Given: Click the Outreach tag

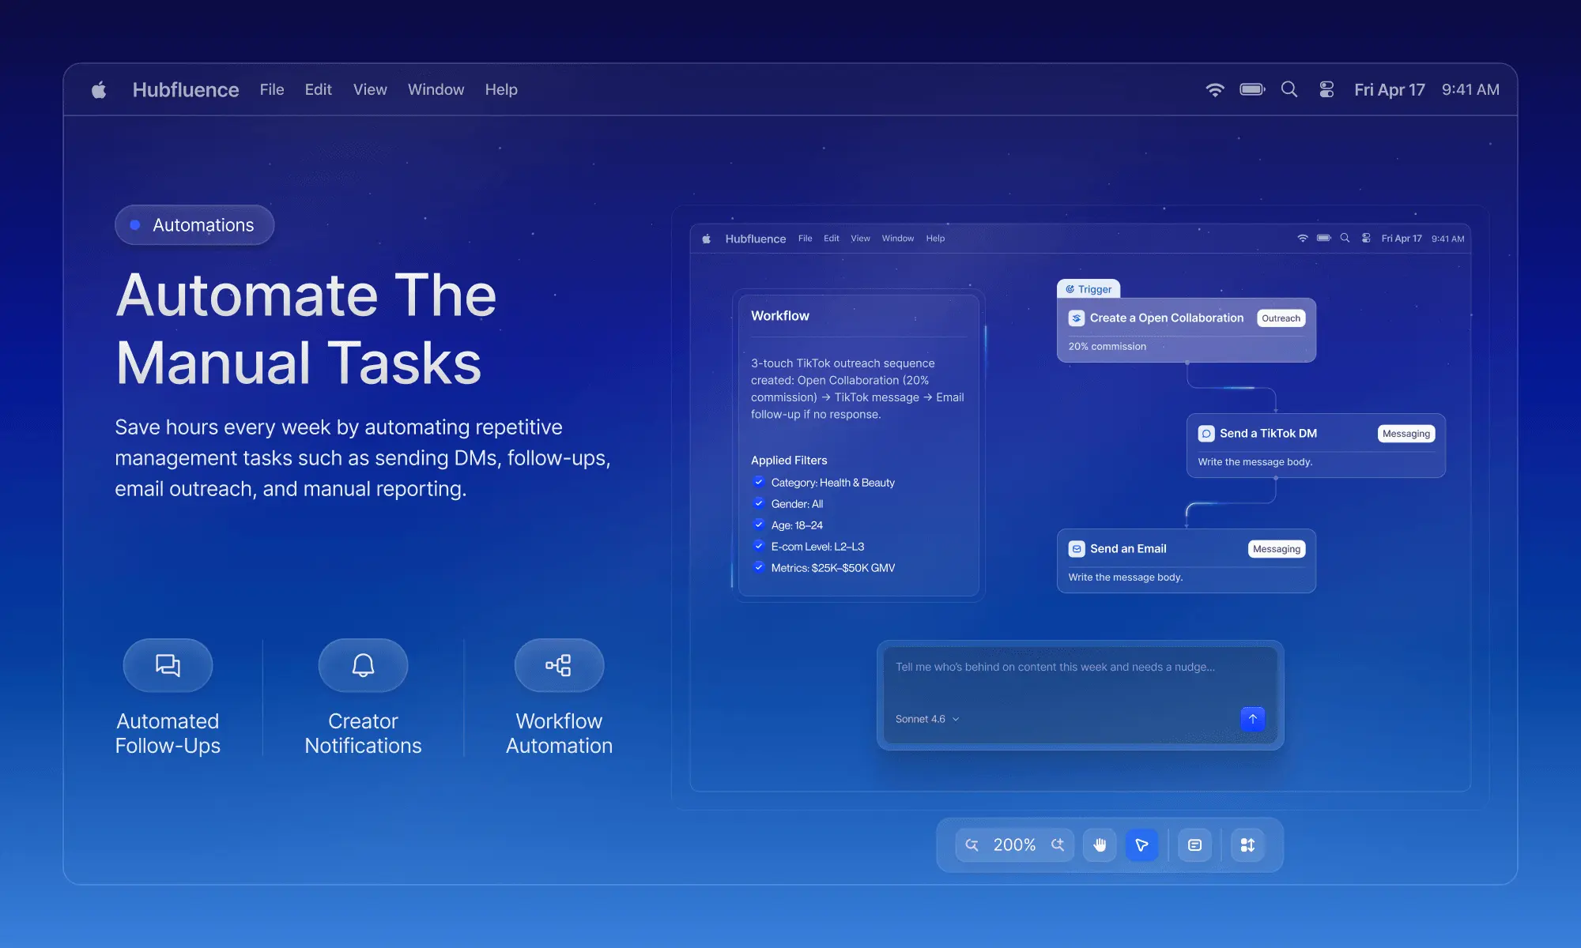Looking at the screenshot, I should [1281, 318].
